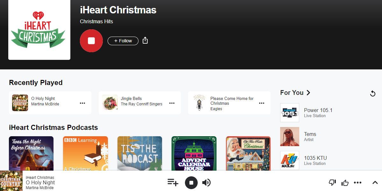Open more options in the player bar
The image size is (382, 191).
pyautogui.click(x=358, y=183)
